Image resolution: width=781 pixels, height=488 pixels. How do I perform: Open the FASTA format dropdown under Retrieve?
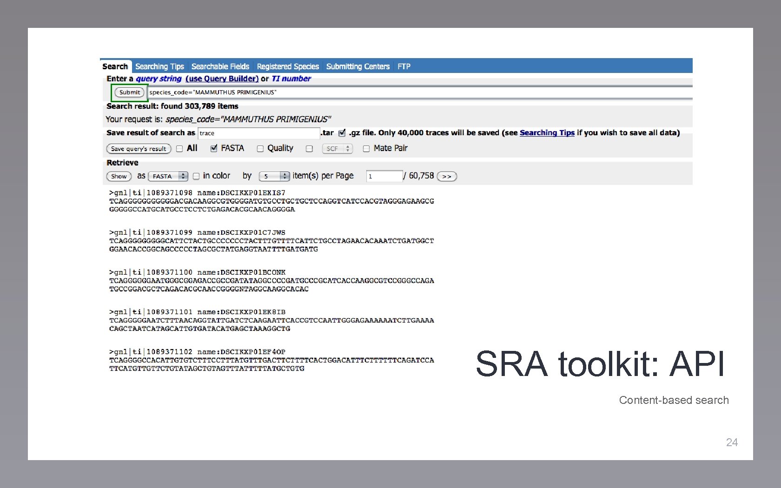(168, 176)
